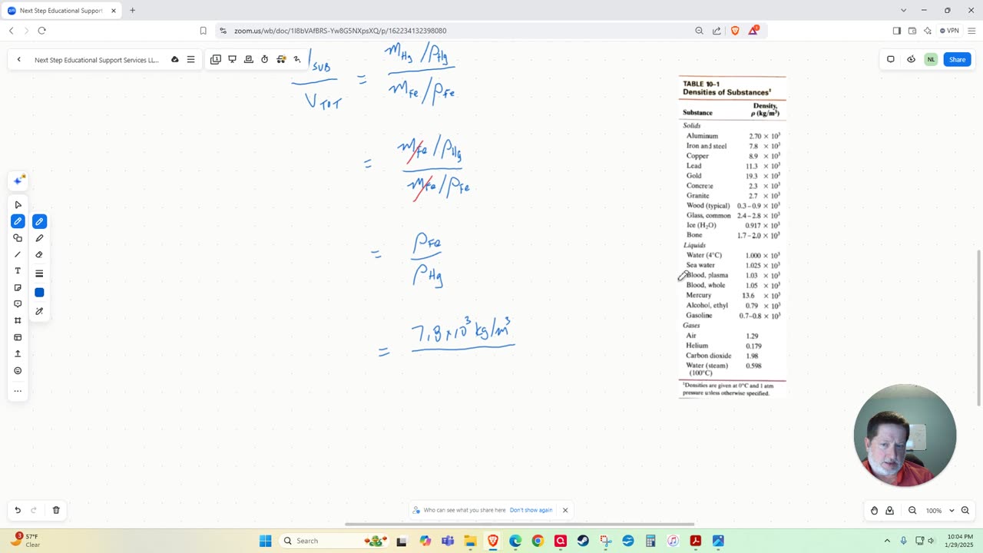Toggle the browser sidebar panel

[896, 31]
